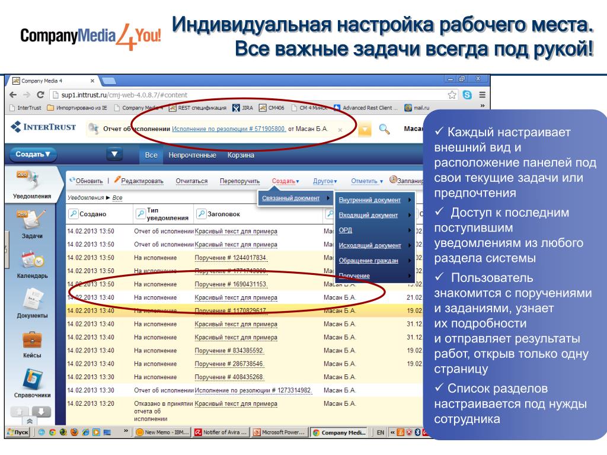Click the Перепоручить toolbar button
The height and width of the screenshot is (455, 607).
(x=239, y=181)
